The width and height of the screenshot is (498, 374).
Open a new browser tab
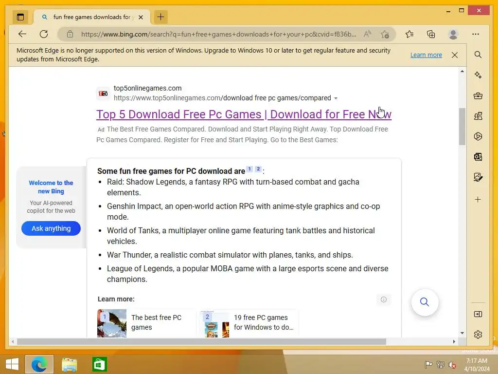(x=160, y=17)
